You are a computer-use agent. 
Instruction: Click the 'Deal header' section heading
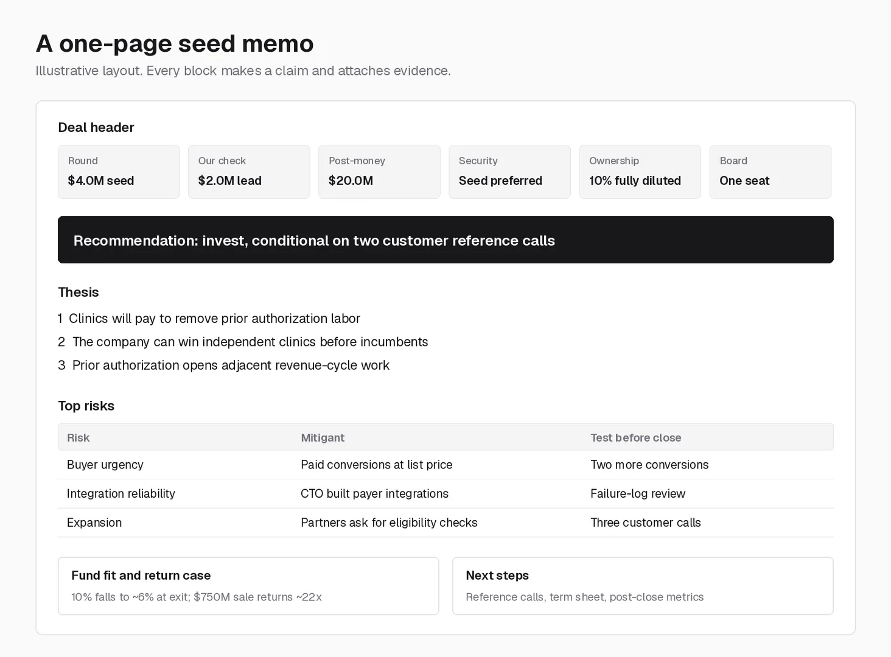(96, 127)
